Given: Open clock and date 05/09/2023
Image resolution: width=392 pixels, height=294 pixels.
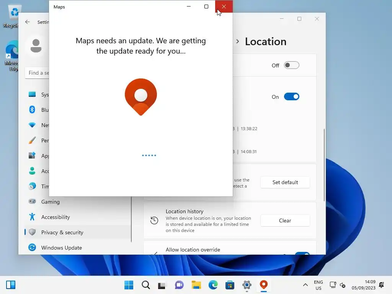Looking at the screenshot, I should (364, 285).
